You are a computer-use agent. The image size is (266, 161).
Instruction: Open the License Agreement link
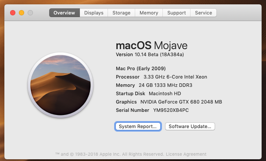click(x=186, y=154)
